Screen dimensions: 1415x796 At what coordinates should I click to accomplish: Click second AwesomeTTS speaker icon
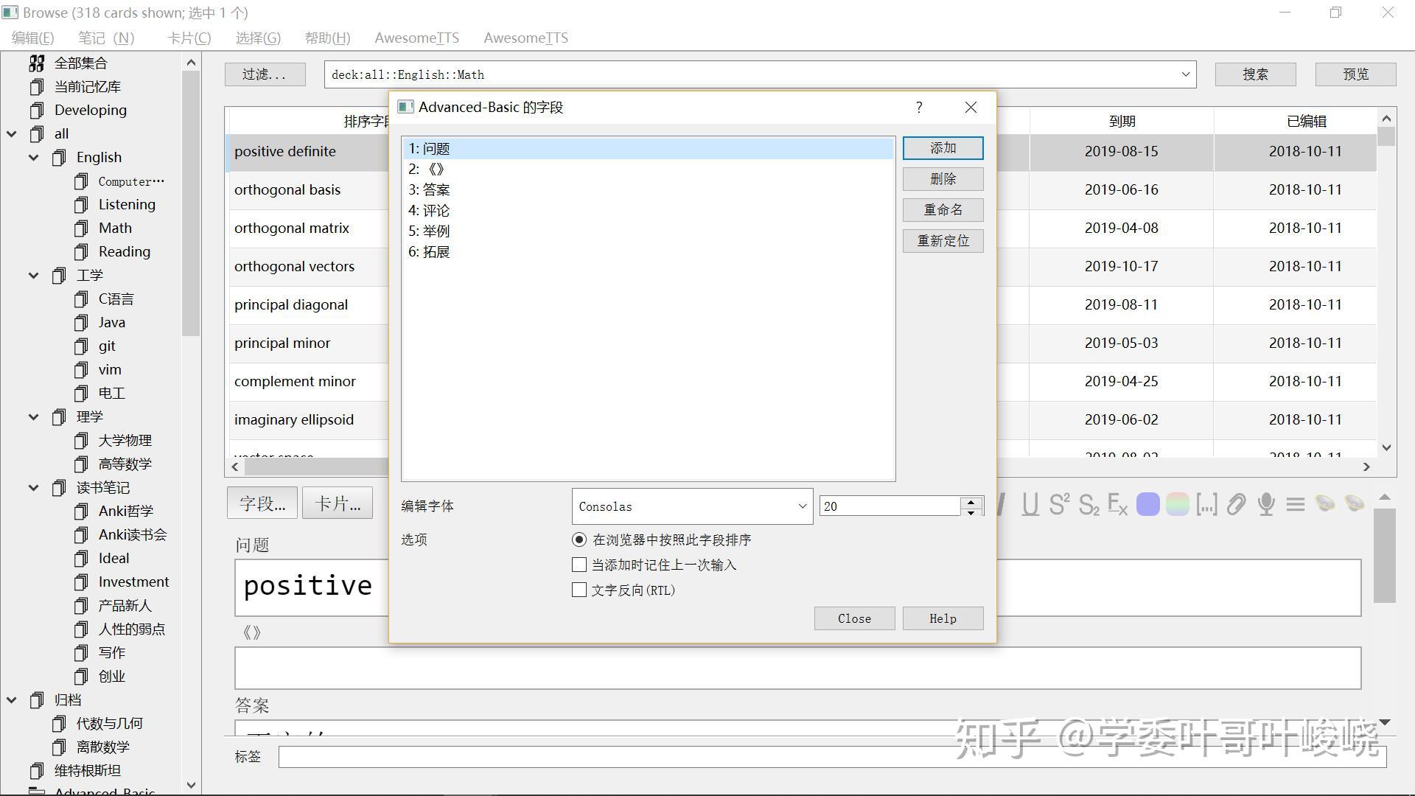[1354, 504]
